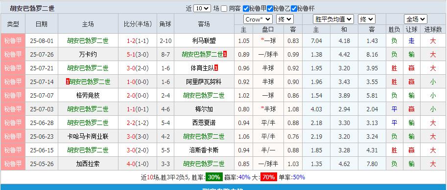447x190 pixels.
Task: Click the 胡安巴勃罗二世 team title
Action: [32, 8]
